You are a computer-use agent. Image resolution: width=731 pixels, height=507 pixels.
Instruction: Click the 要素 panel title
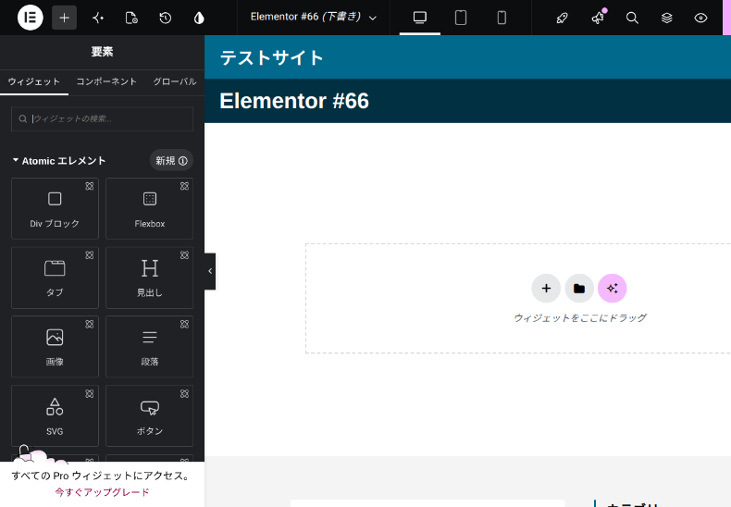102,52
